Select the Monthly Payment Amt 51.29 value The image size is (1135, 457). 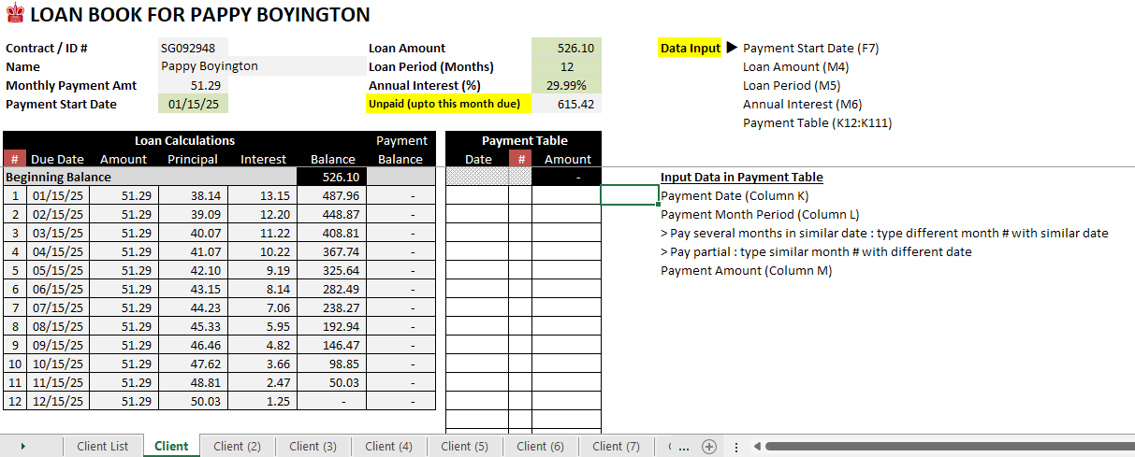click(x=193, y=85)
